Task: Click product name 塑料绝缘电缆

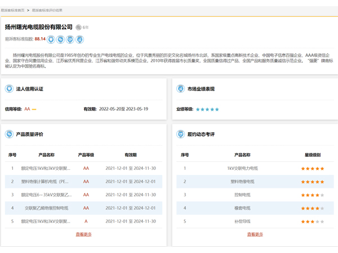Action: pyautogui.click(x=242, y=182)
